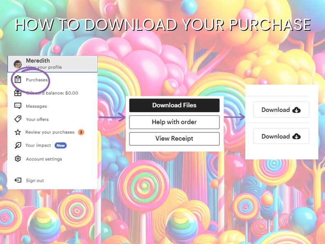Go to Your offers
This screenshot has height=244, width=325.
(x=37, y=120)
